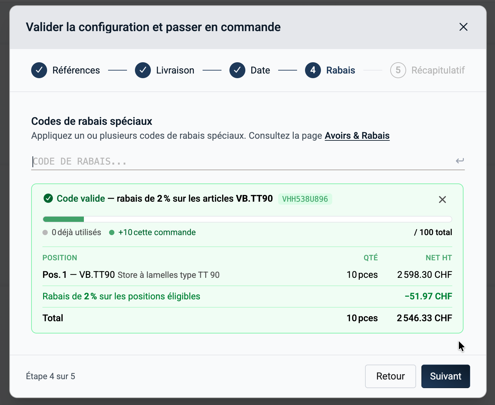This screenshot has width=495, height=405.
Task: Go to the Date step
Action: click(250, 70)
